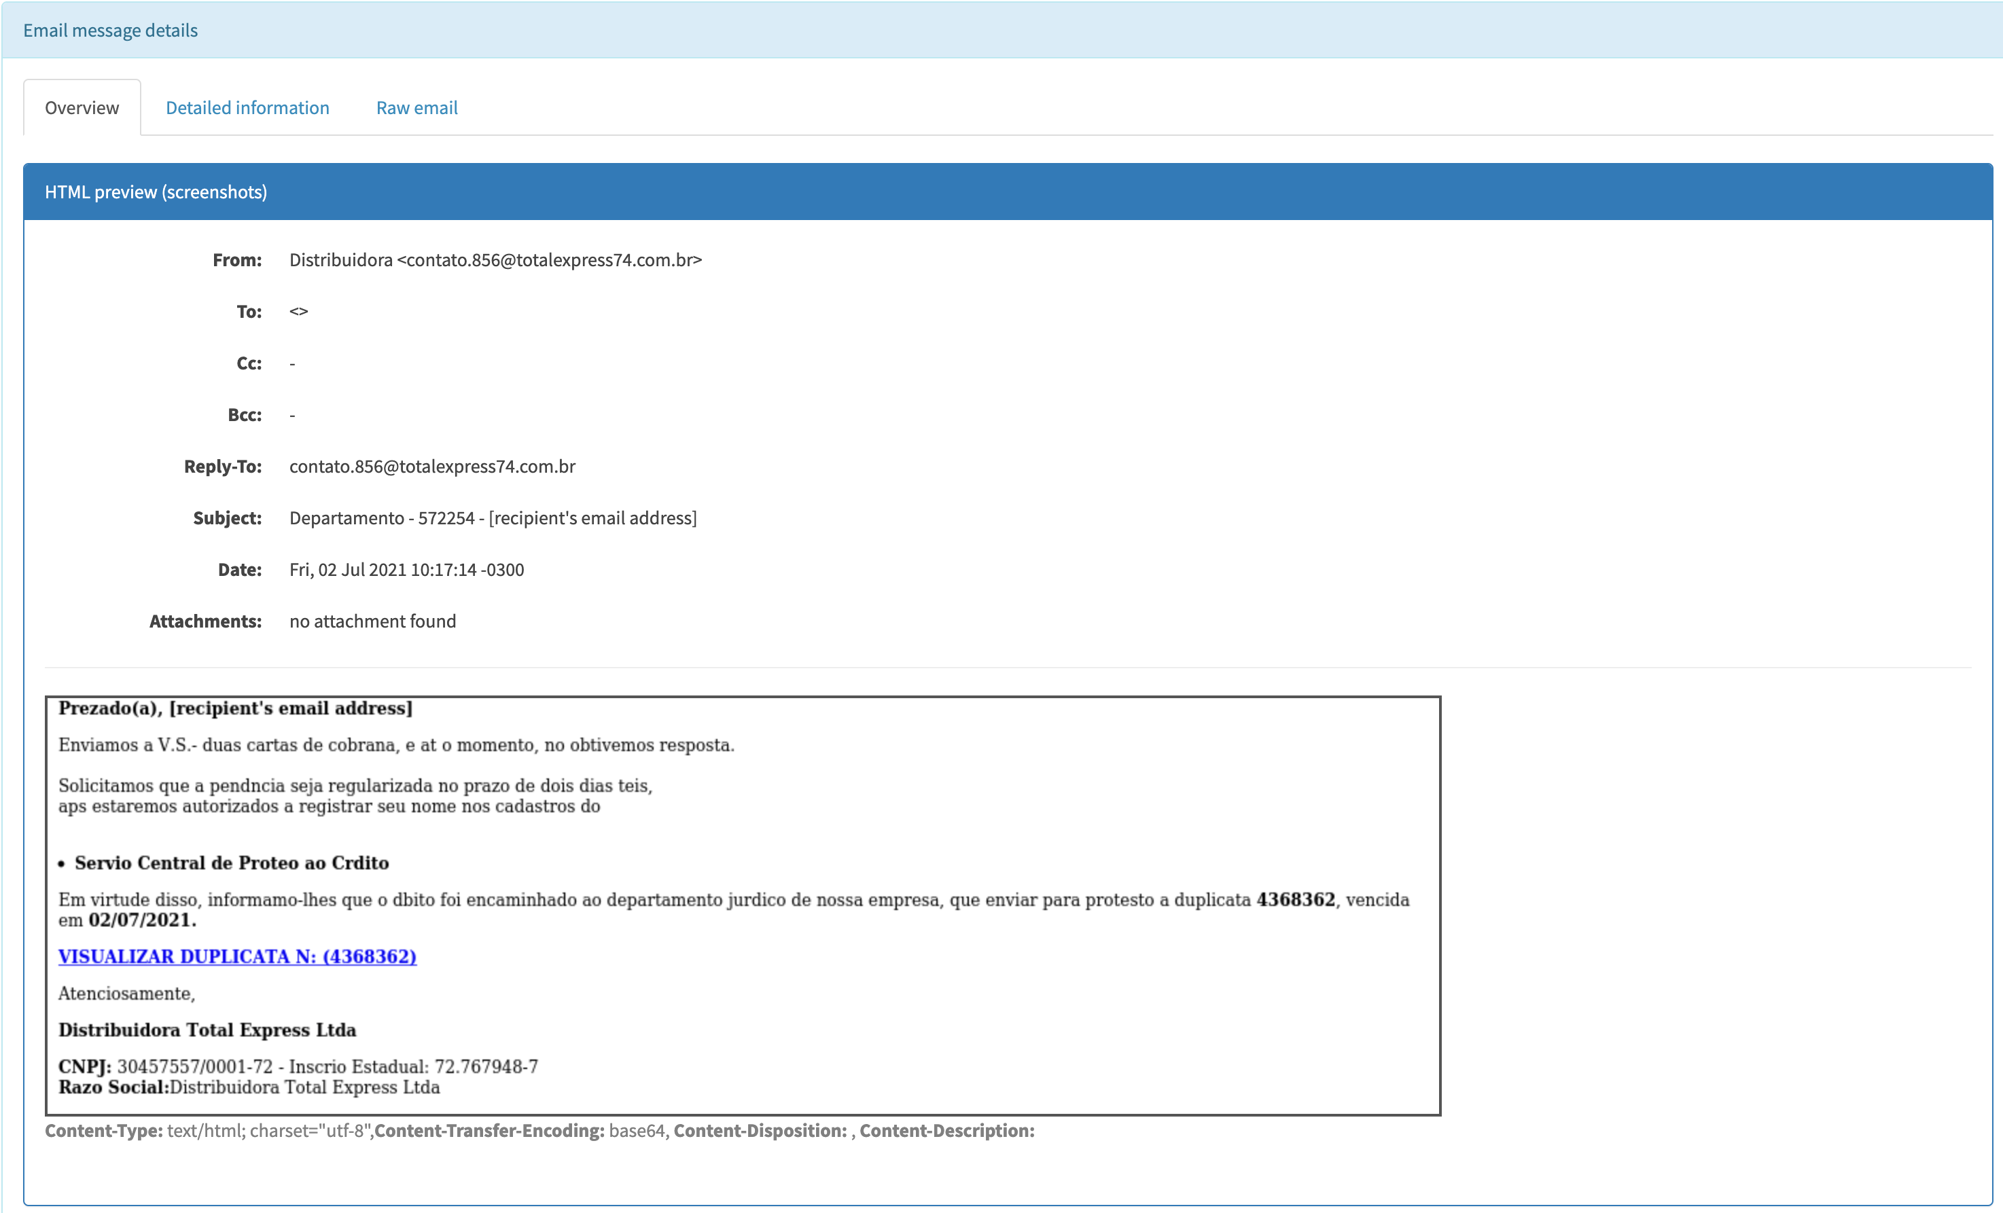Click the HTML preview (screenshots) panel header
This screenshot has height=1213, width=2003.
tap(1008, 192)
